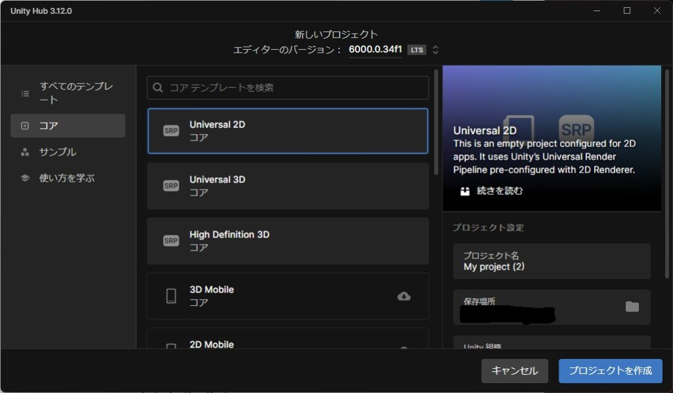Click the phone icon on 3D Mobile

171,296
